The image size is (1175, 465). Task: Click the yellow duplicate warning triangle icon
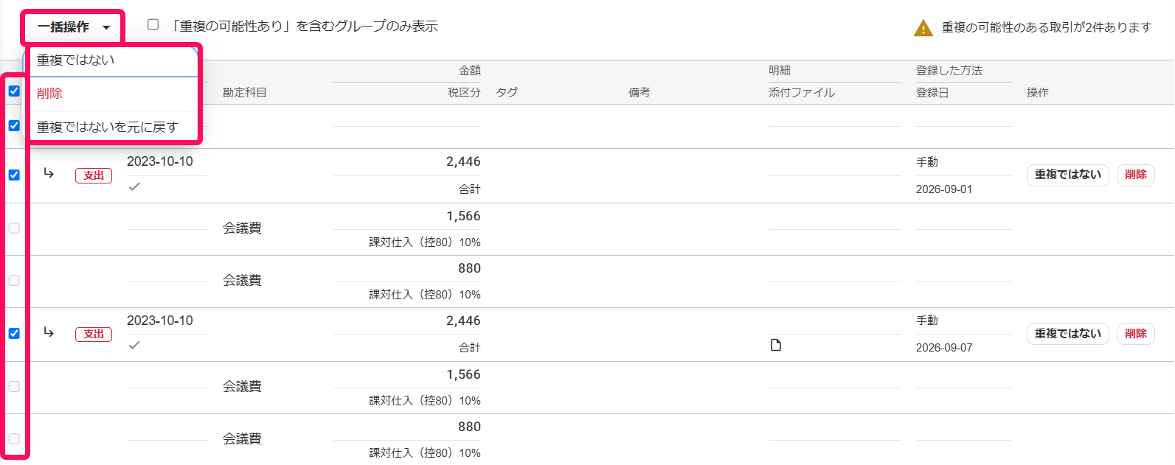[923, 28]
